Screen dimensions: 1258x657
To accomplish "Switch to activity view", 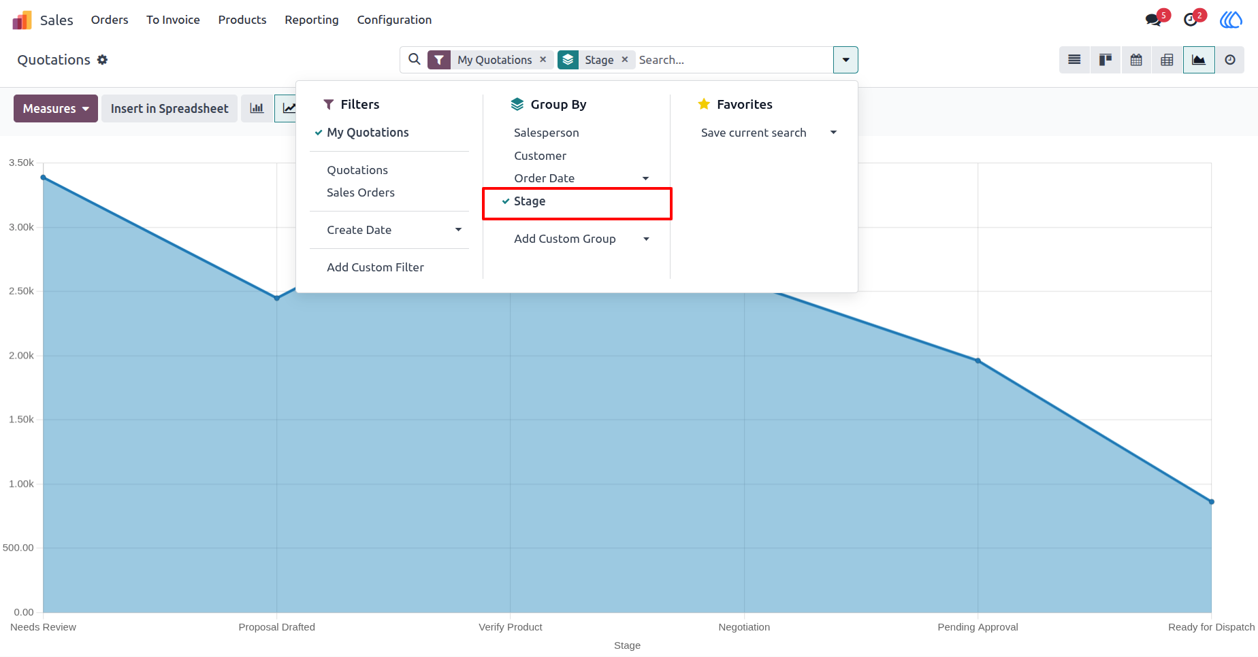I will (x=1230, y=60).
